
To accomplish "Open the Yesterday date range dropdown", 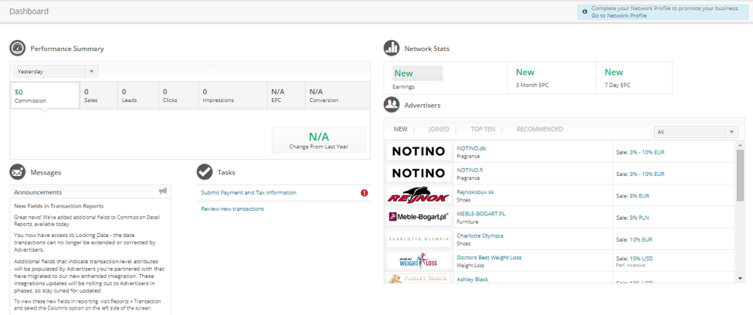I will coord(56,72).
